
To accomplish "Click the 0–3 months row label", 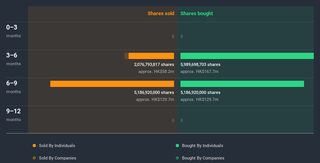I will point(14,31).
